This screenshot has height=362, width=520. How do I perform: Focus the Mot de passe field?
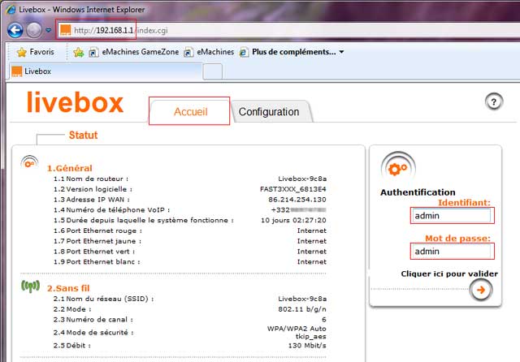452,252
